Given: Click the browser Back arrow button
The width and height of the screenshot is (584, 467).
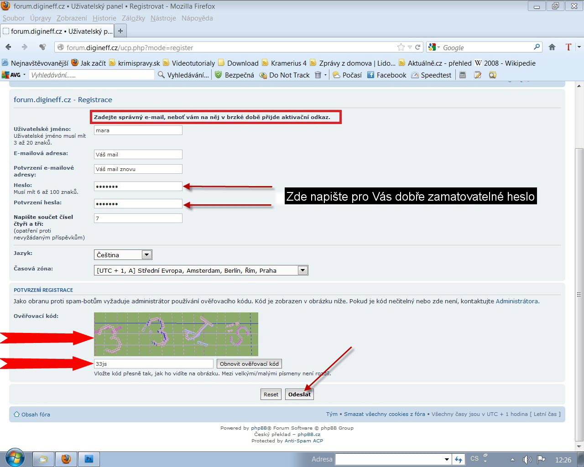Looking at the screenshot, I should coord(8,47).
